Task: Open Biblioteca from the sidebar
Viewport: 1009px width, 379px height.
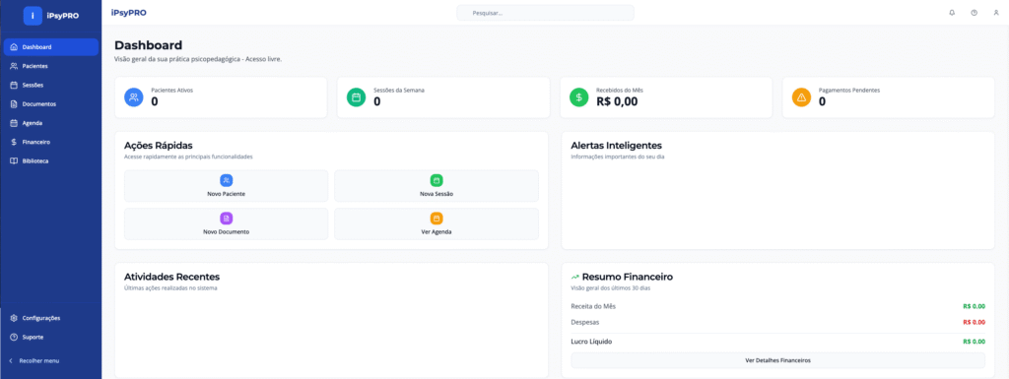Action: pyautogui.click(x=51, y=161)
